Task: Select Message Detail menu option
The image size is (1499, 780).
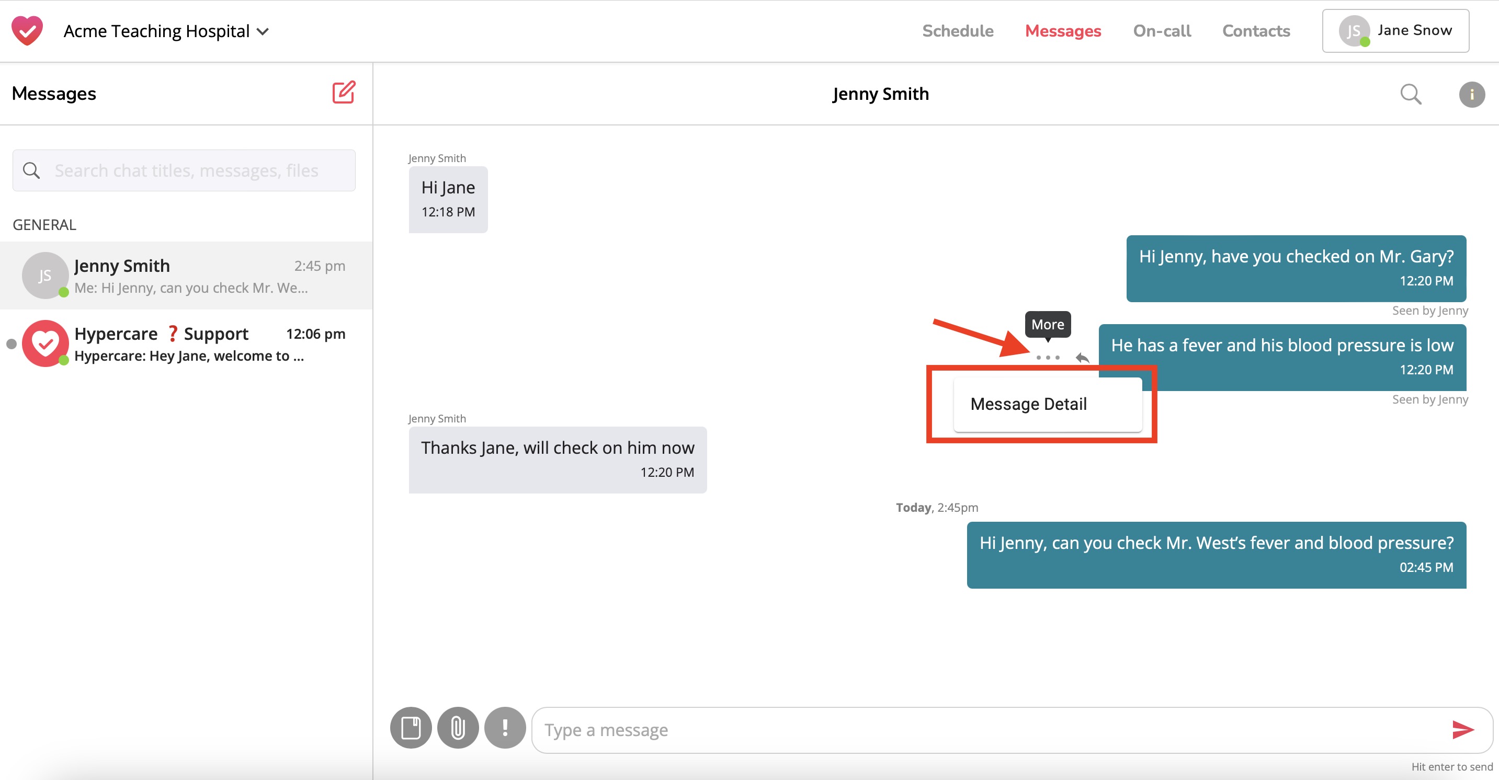Action: [1048, 404]
